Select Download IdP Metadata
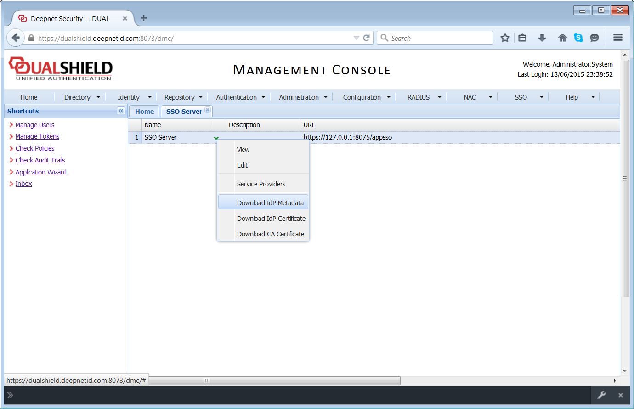This screenshot has width=634, height=409. (270, 203)
